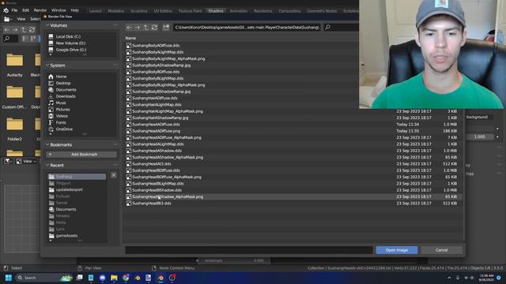Clear recent folders list with X
This screenshot has height=284, width=506.
114,175
